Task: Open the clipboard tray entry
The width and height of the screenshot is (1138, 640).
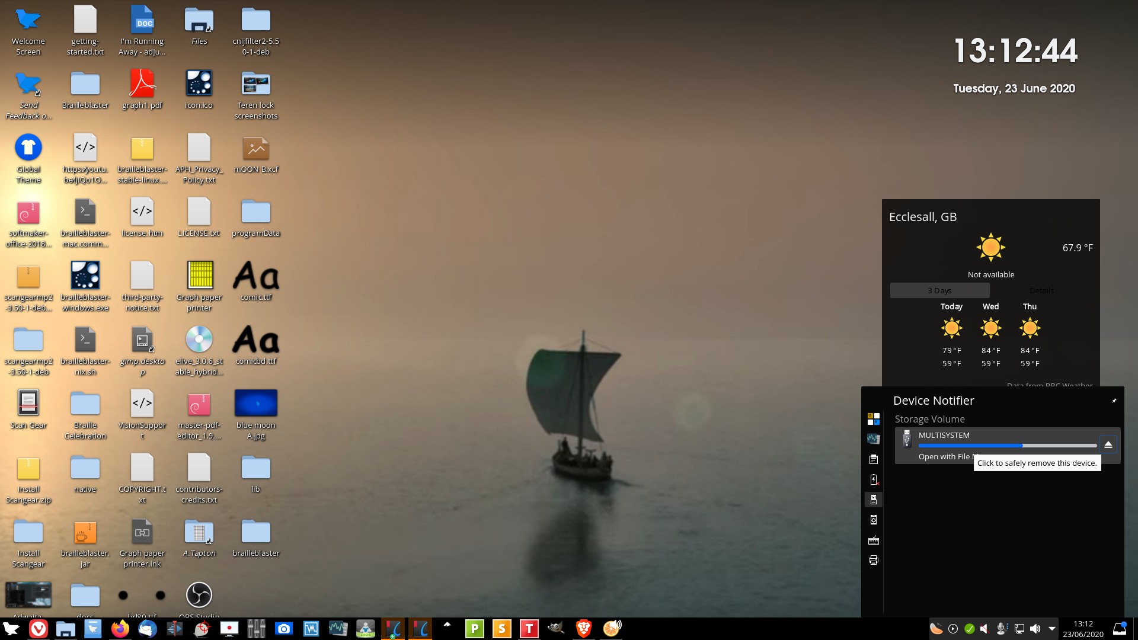Action: click(873, 459)
